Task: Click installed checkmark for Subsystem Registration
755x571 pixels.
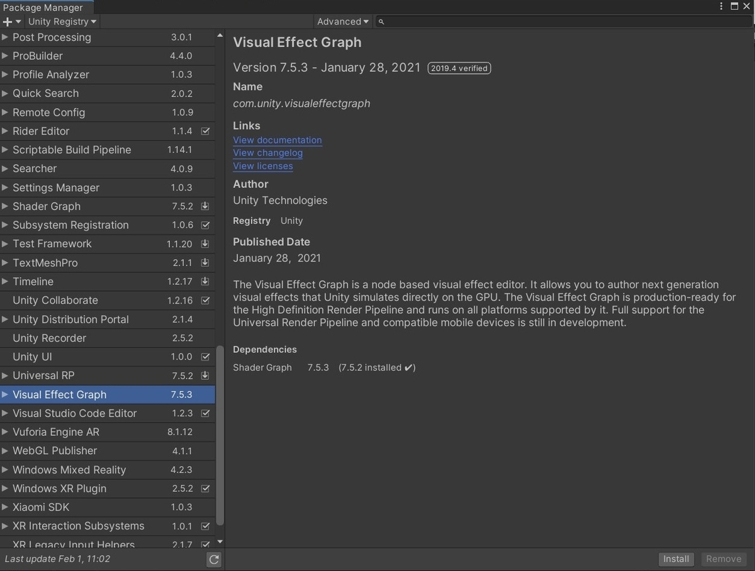Action: pos(205,225)
